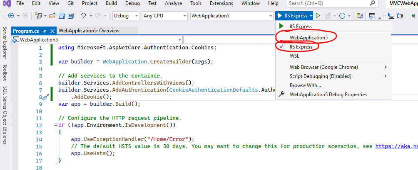418x170 pixels.
Task: Expand the New Project dropdown arrow
Action: point(45,16)
